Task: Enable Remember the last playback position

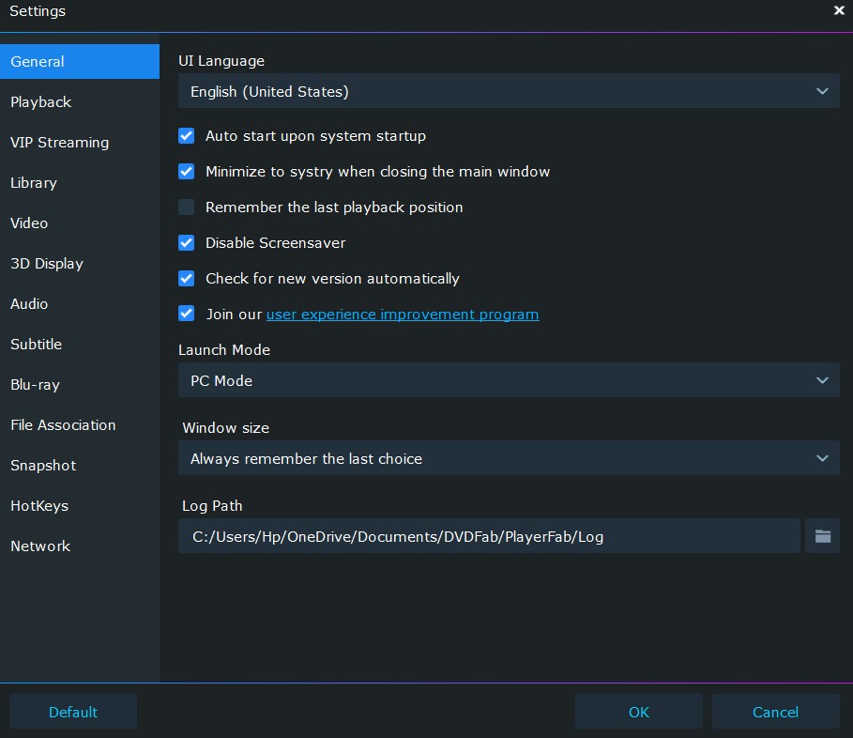Action: click(186, 207)
